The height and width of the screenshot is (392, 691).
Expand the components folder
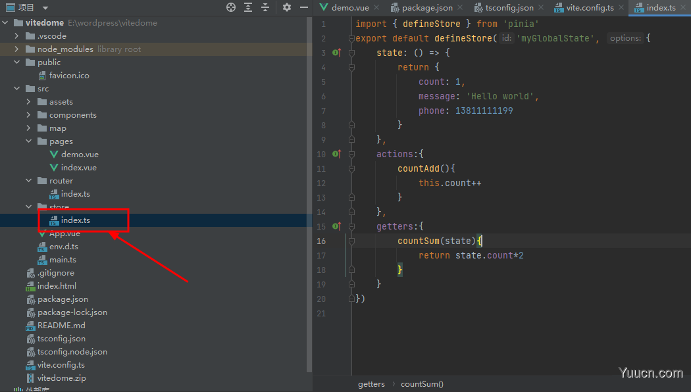coord(29,115)
